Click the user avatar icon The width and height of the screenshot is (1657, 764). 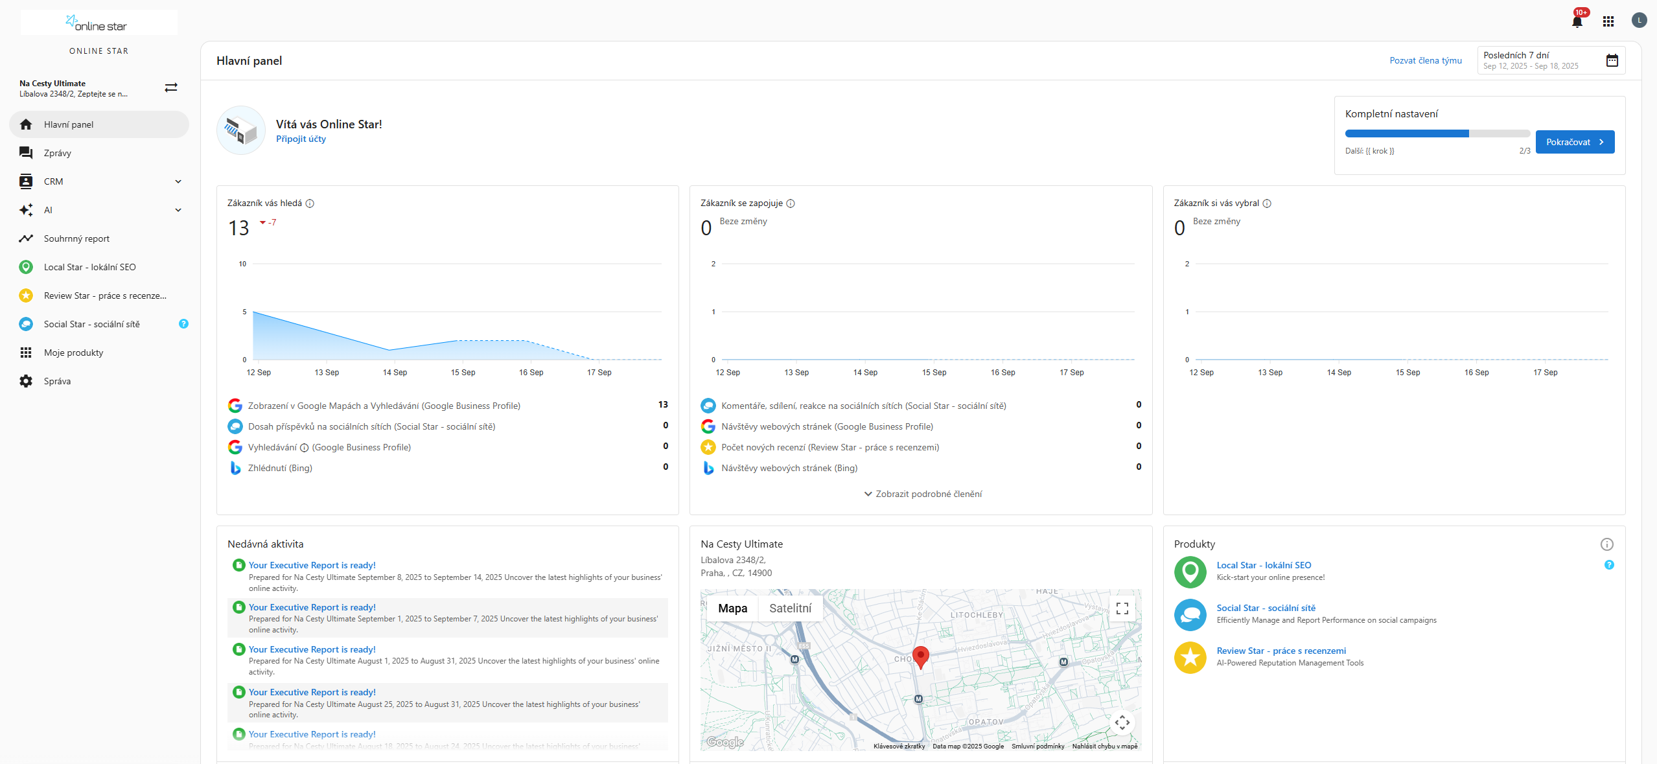[1639, 21]
